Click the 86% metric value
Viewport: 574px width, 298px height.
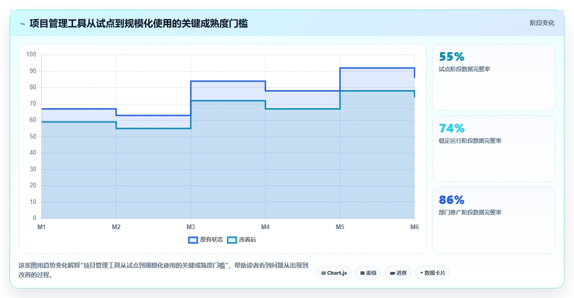click(452, 200)
